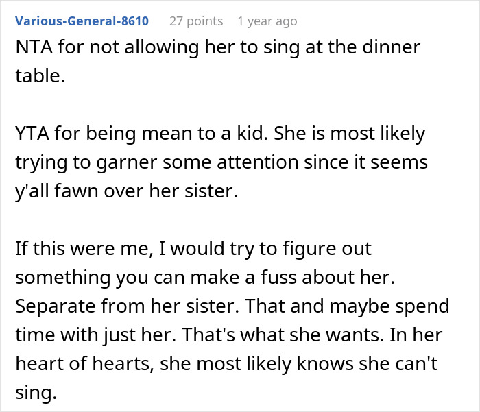The height and width of the screenshot is (412, 480).
Task: Click the phrase "time with just her"
Action: point(85,335)
